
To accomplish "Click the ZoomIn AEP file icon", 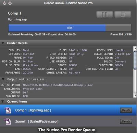I will 8,121.
